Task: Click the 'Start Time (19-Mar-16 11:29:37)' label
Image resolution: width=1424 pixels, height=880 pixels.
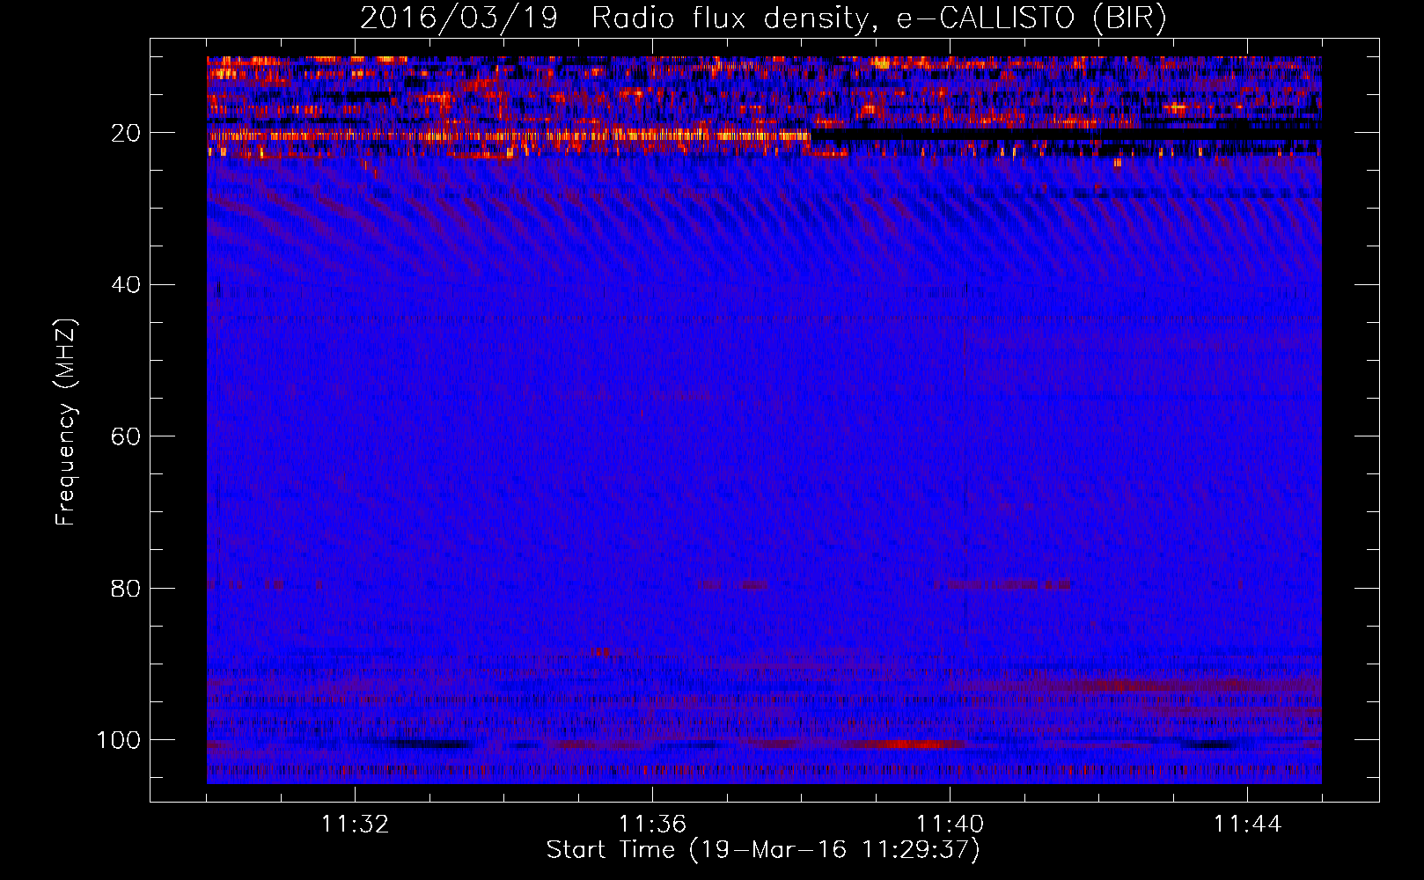Action: 763,850
